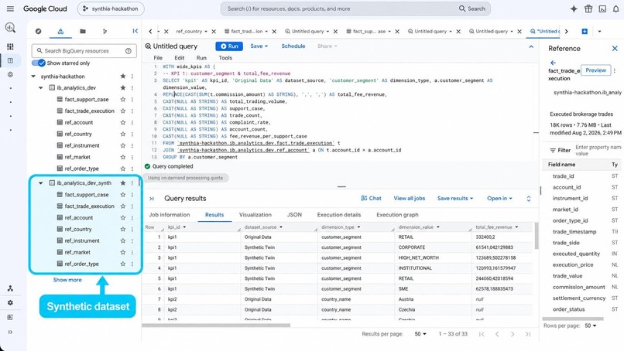Unstar the ib_analytics_dev dataset
624x351 pixels.
coord(123,88)
